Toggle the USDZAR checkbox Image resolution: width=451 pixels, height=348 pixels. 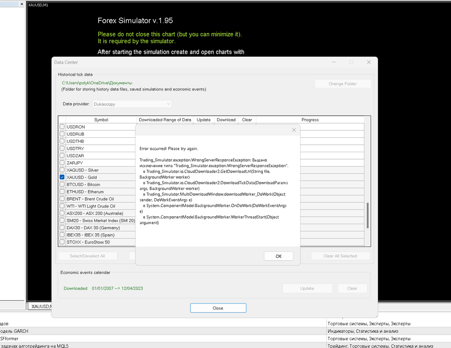click(62, 155)
